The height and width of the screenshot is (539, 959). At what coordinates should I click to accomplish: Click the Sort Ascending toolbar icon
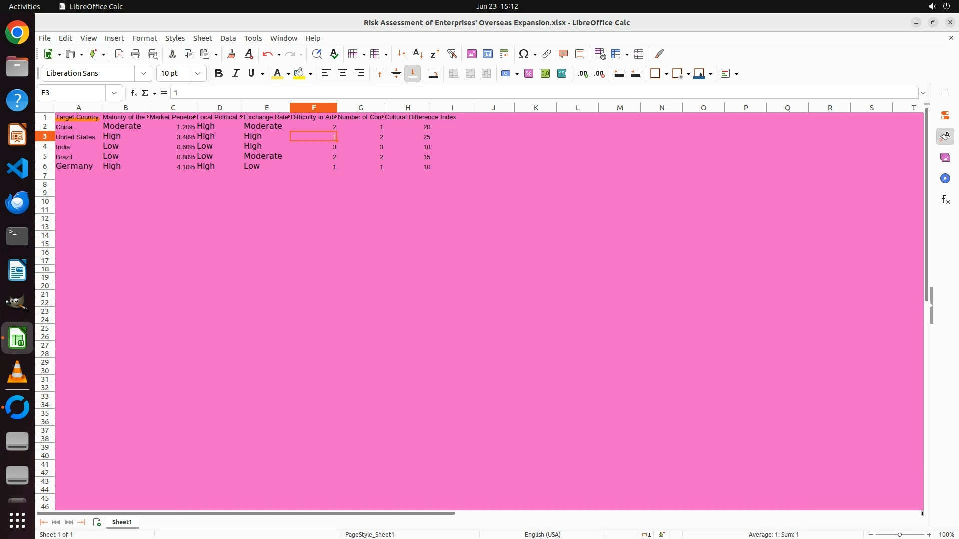point(418,54)
